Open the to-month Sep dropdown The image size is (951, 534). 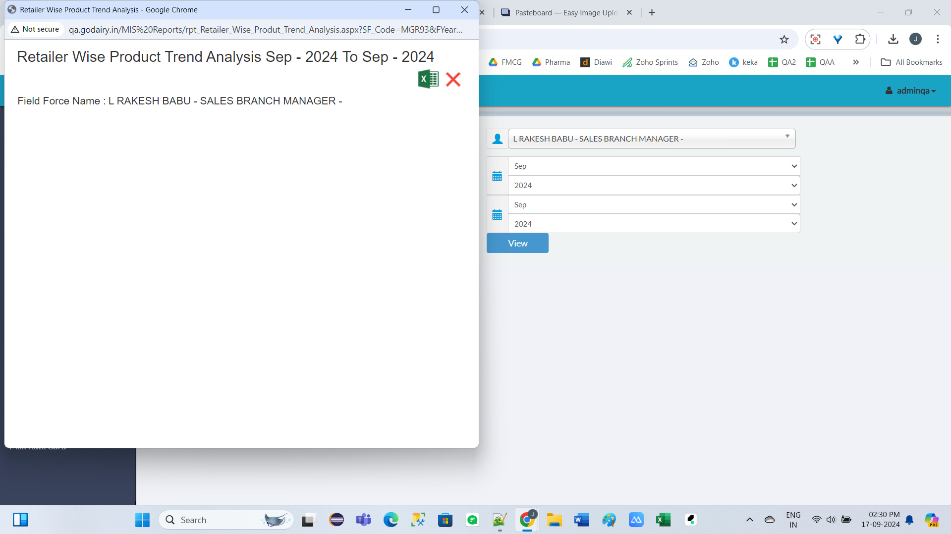pos(654,205)
